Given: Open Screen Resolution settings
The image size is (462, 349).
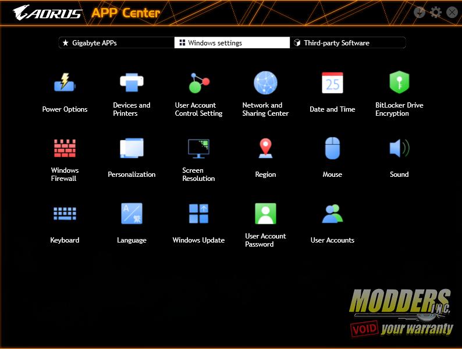Looking at the screenshot, I should tap(198, 149).
